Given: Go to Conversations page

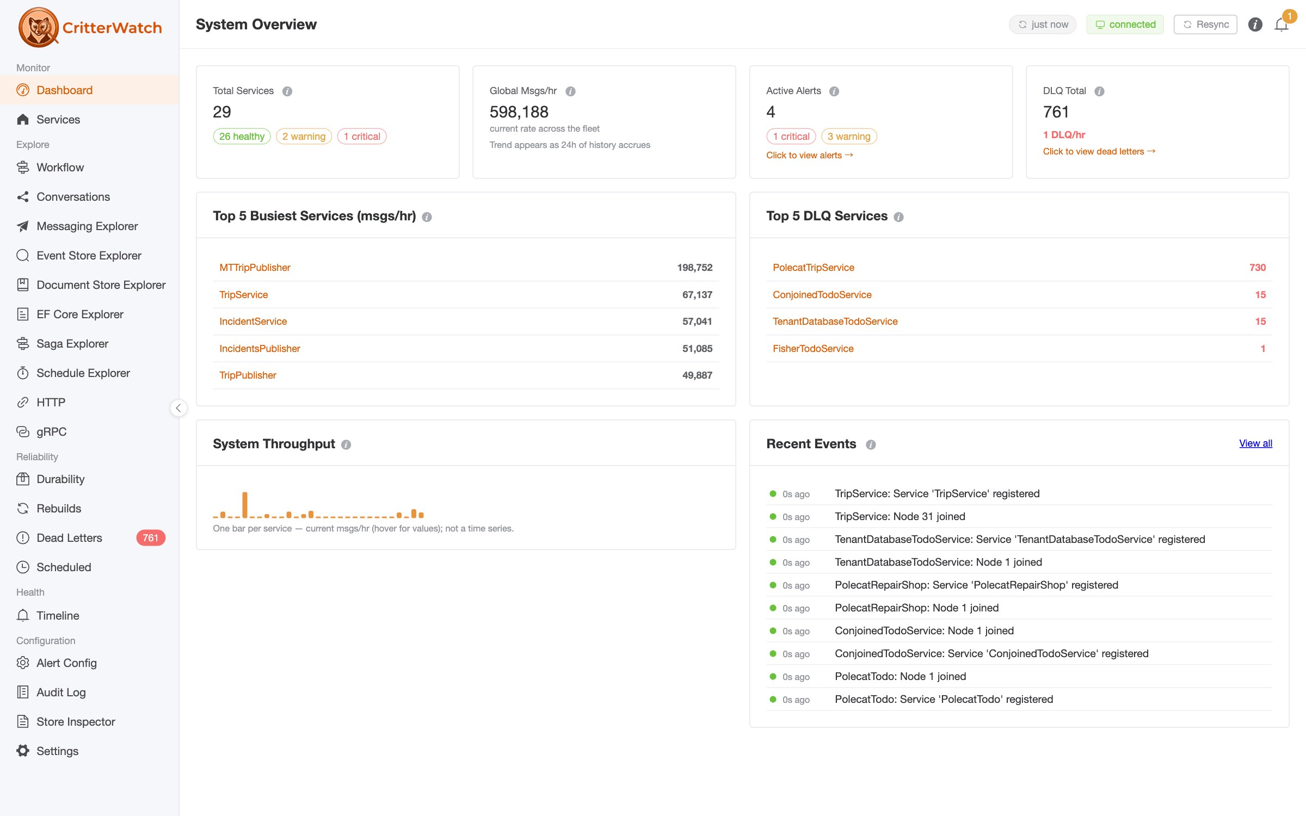Looking at the screenshot, I should [x=90, y=197].
